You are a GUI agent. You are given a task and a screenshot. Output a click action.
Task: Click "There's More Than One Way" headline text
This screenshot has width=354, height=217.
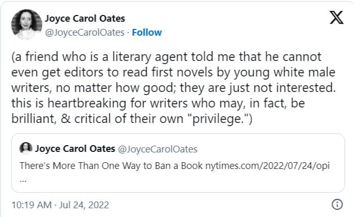tap(80, 166)
